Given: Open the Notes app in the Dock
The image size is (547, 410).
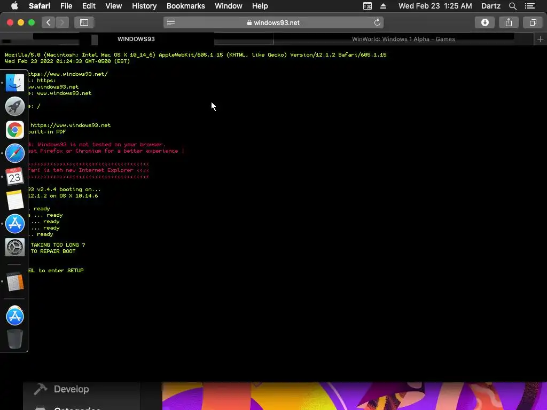Looking at the screenshot, I should pos(14,200).
